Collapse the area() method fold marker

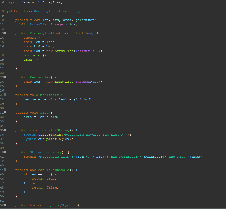[5, 112]
